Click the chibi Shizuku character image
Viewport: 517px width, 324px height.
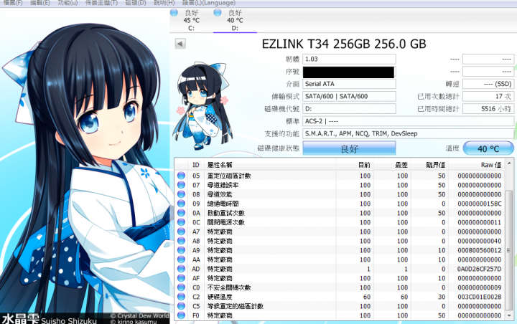point(202,105)
